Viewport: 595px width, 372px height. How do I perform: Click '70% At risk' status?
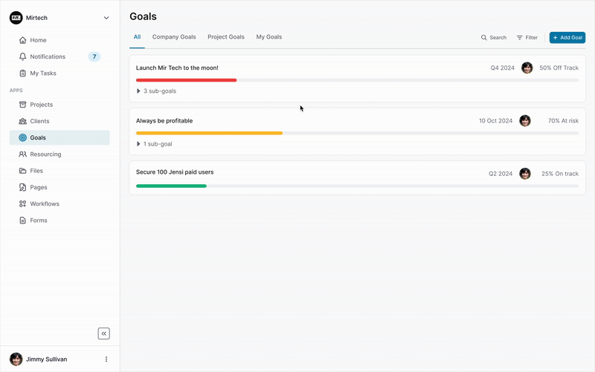tap(563, 121)
